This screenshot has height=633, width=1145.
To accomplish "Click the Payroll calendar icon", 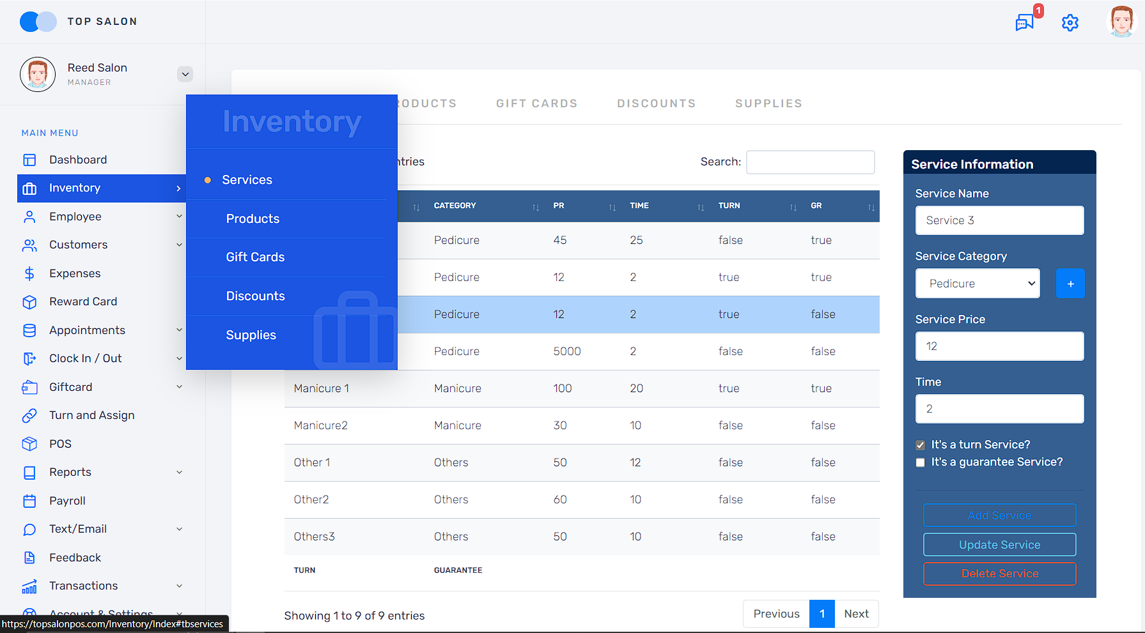I will click(29, 501).
